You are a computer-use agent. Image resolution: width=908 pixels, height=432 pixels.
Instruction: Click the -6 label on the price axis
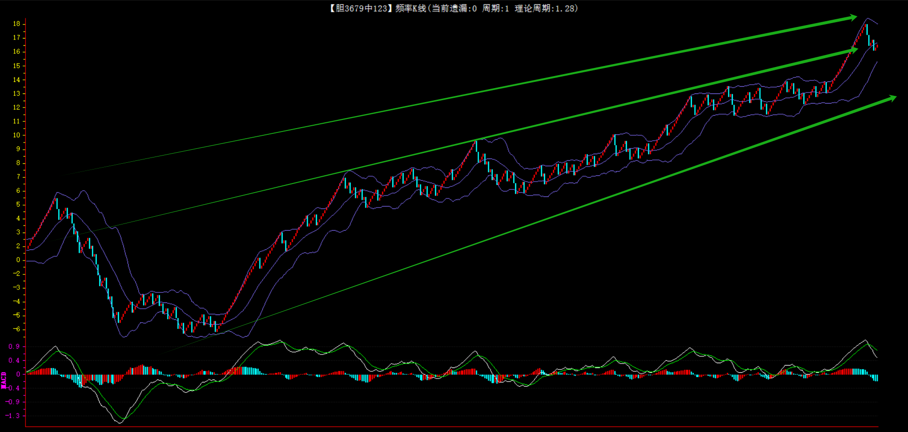17,329
